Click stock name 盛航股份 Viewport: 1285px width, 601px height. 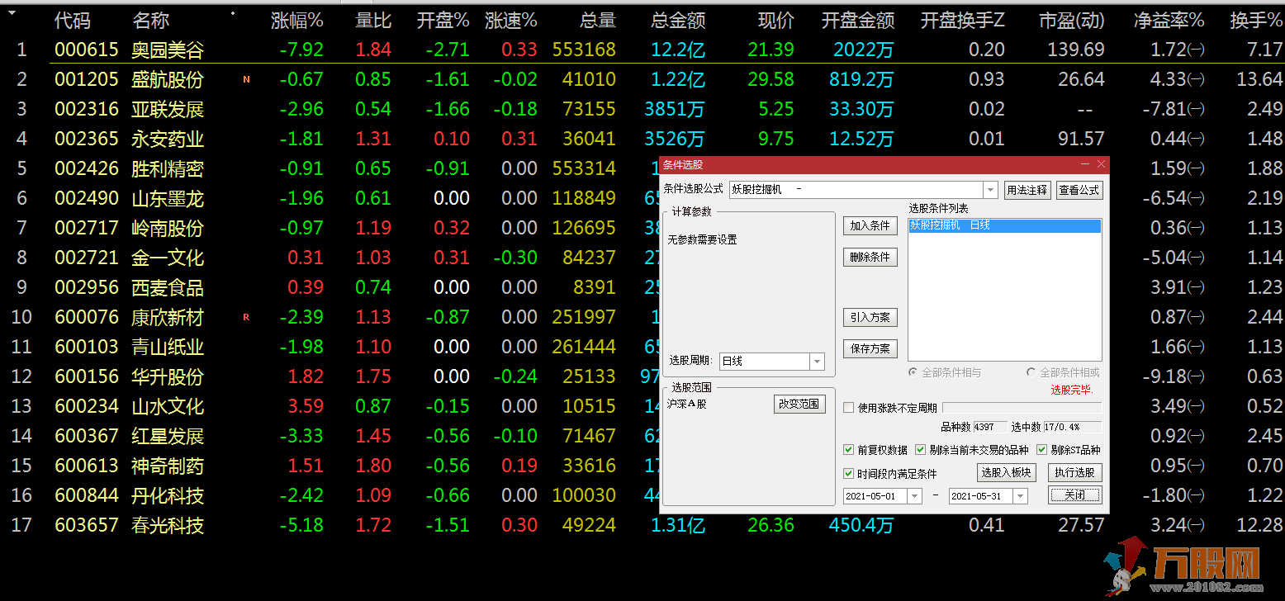168,79
